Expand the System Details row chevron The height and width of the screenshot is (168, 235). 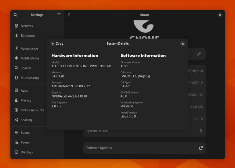click(x=201, y=131)
